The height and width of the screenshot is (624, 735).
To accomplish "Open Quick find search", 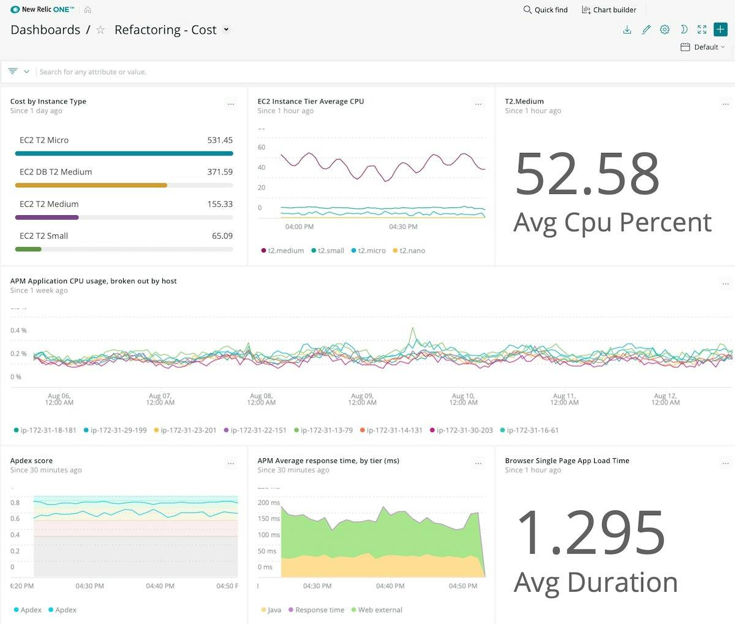I will point(545,10).
